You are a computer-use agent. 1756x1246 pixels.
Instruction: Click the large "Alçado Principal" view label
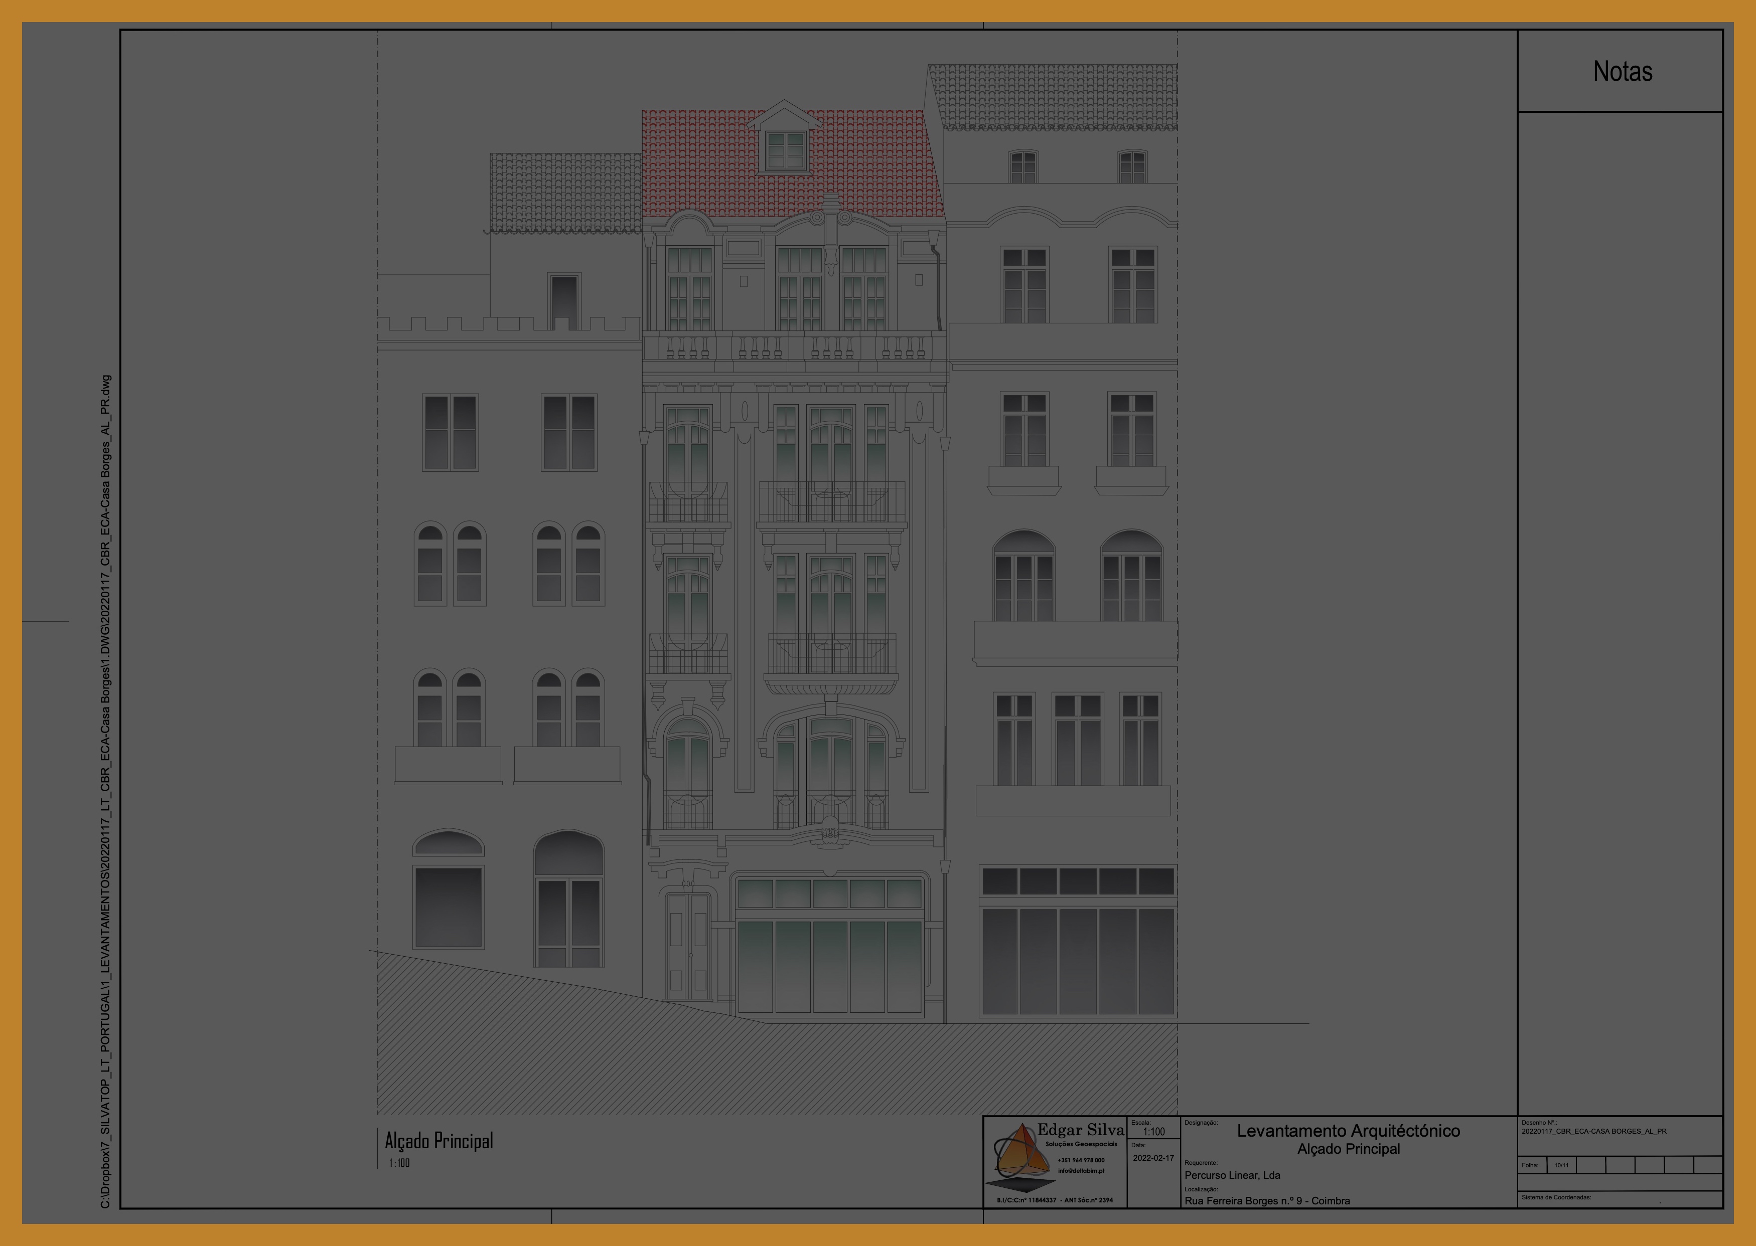click(x=439, y=1140)
